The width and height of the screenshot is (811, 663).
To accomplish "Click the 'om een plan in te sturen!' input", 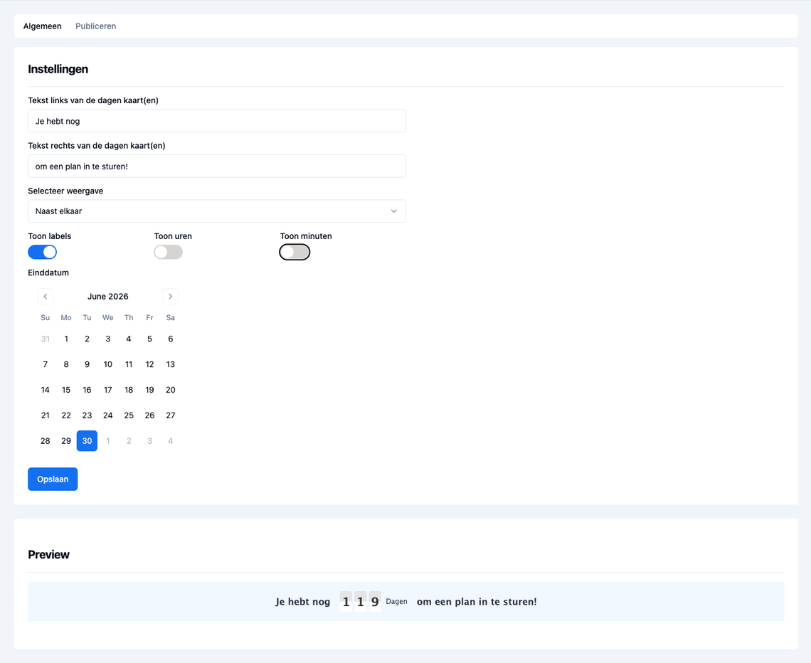I will 216,166.
